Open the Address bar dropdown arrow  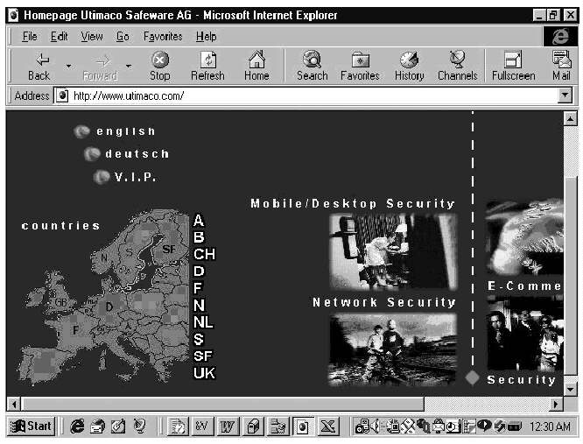565,96
